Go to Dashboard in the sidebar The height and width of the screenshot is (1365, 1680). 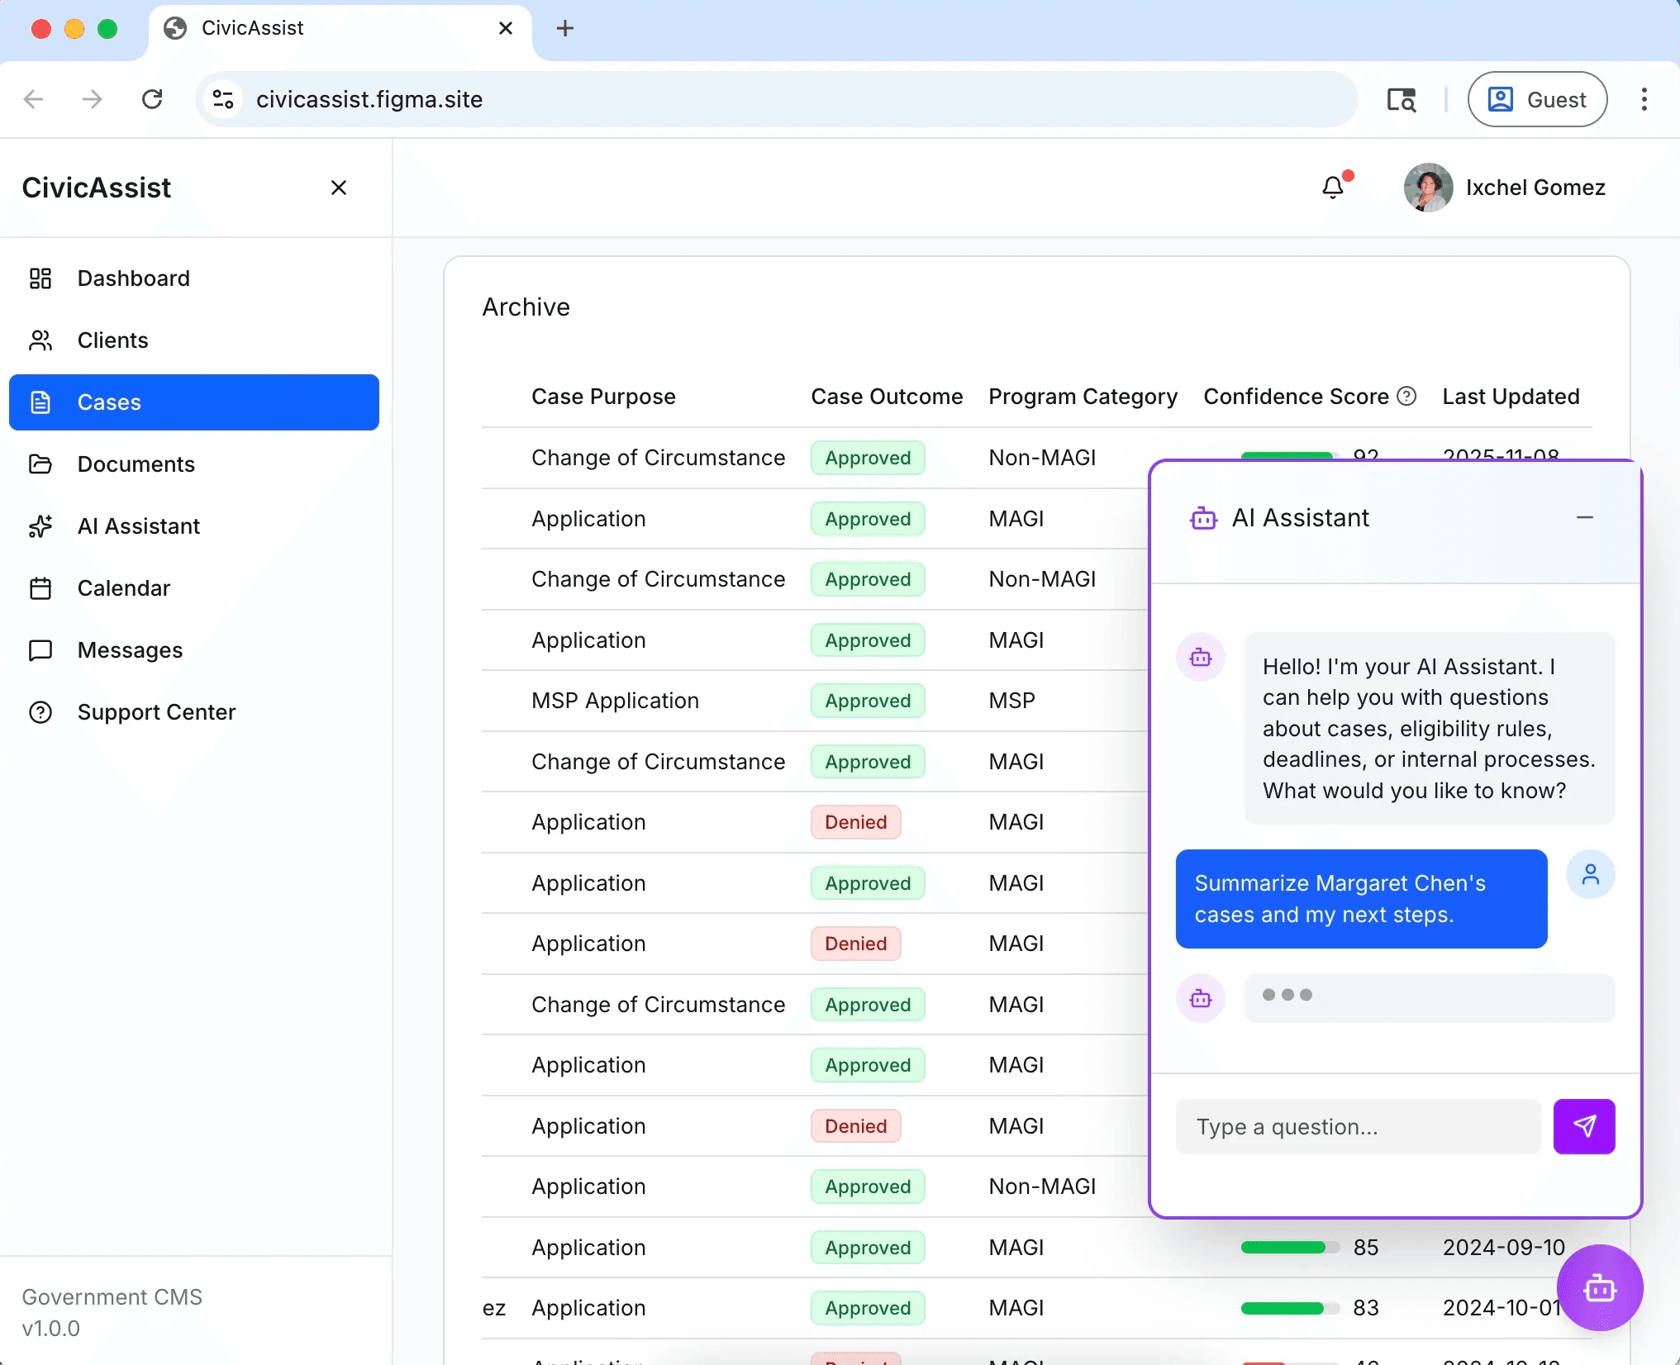133,278
